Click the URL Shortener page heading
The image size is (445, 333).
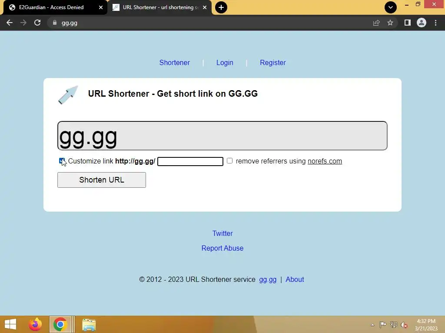point(173,94)
